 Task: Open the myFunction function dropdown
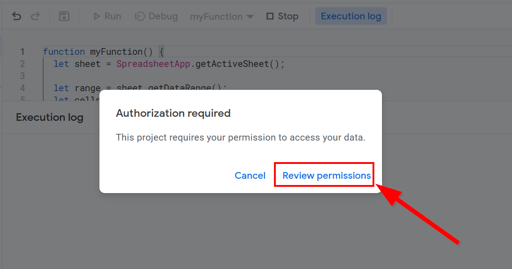tap(222, 17)
